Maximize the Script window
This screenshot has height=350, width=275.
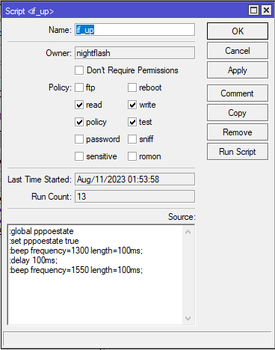click(x=253, y=10)
